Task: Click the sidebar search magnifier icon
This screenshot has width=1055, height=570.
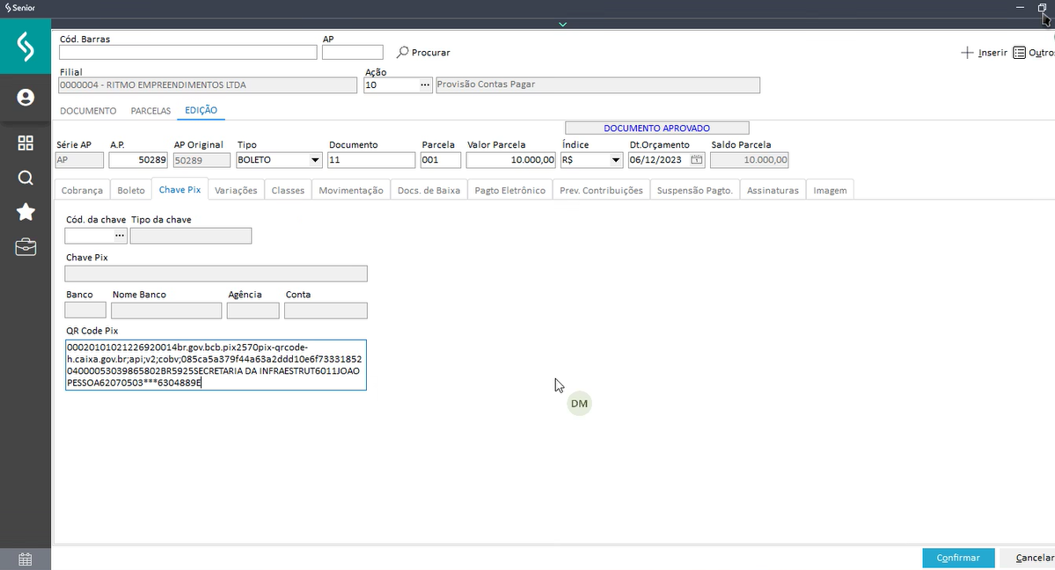Action: (x=26, y=178)
